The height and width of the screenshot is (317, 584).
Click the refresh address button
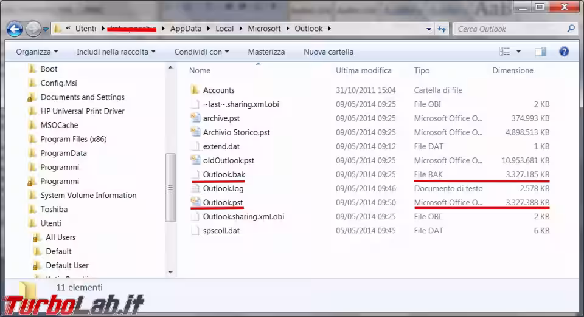[442, 29]
